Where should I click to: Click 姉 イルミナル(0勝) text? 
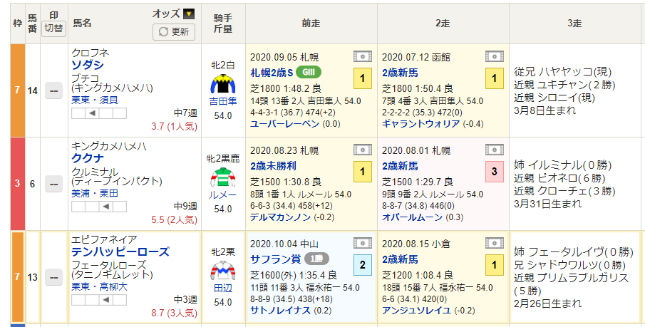[x=563, y=165]
